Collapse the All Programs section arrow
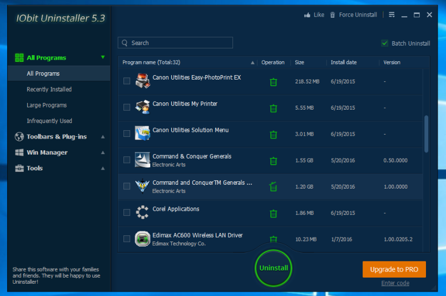Viewport: 446px width, 296px height. 103,57
